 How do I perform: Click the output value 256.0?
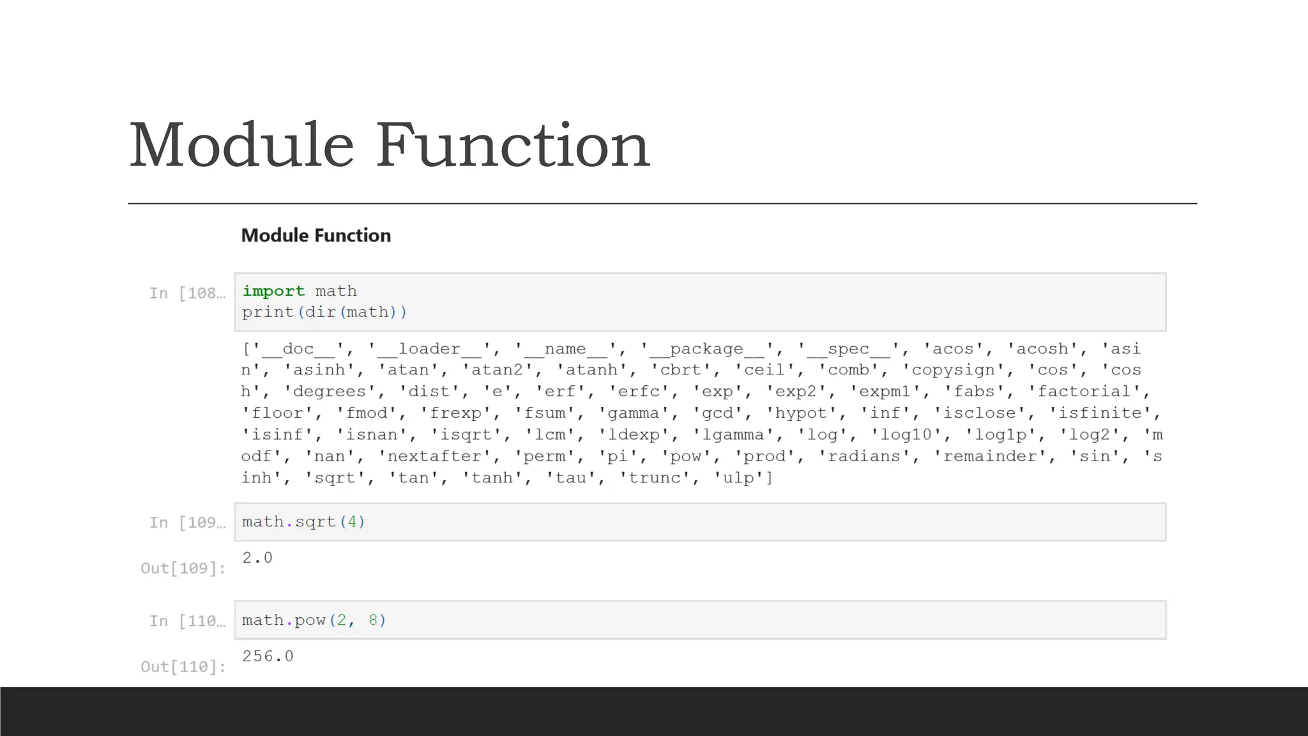(268, 656)
